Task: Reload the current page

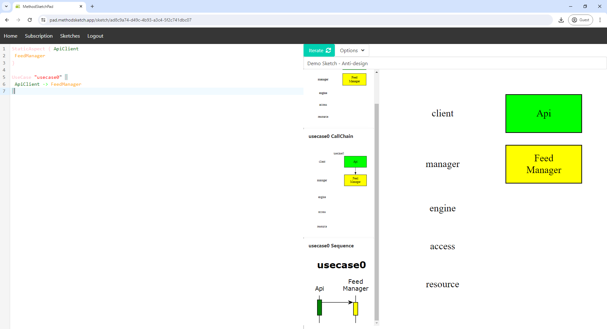Action: coord(30,20)
